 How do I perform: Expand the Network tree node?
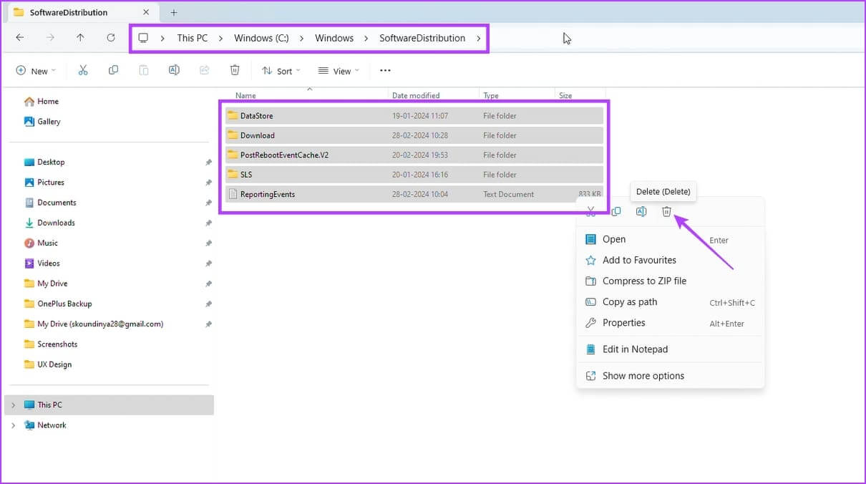[13, 425]
